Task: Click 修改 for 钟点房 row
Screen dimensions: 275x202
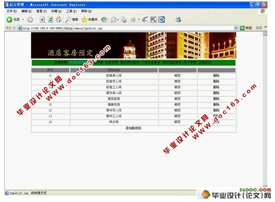Action: pos(177,122)
